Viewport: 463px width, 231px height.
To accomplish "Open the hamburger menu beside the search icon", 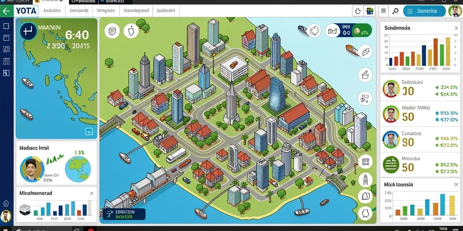I will point(383,11).
